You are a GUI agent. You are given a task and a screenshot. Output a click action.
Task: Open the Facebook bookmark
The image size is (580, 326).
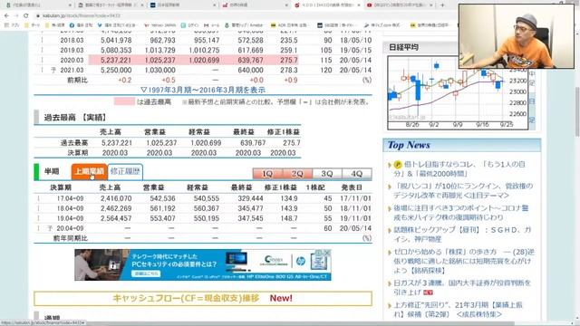coord(81,25)
